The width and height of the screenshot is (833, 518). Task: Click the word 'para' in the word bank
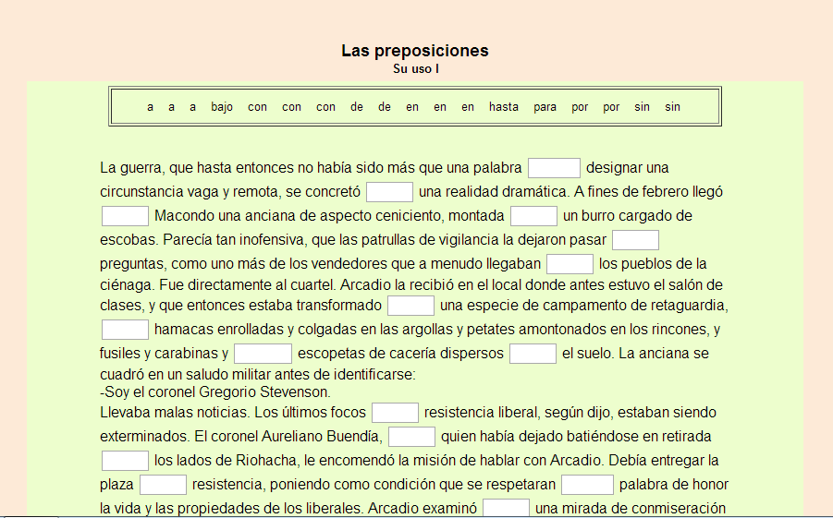pyautogui.click(x=545, y=107)
